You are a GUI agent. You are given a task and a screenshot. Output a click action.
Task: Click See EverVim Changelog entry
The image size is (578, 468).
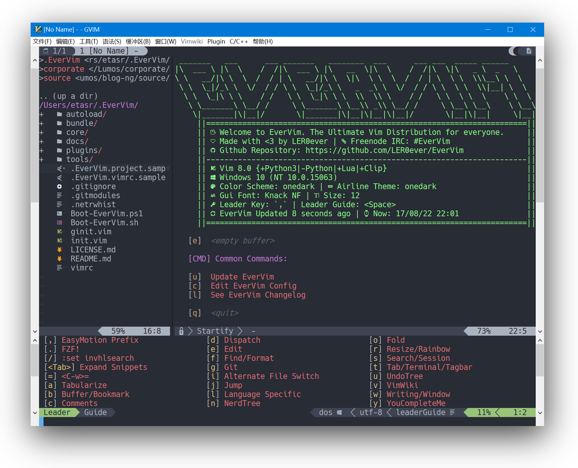(258, 295)
